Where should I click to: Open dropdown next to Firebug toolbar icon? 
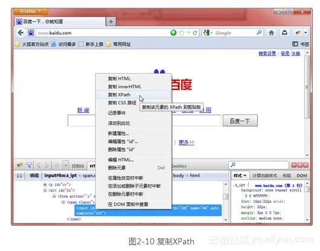pos(306,33)
